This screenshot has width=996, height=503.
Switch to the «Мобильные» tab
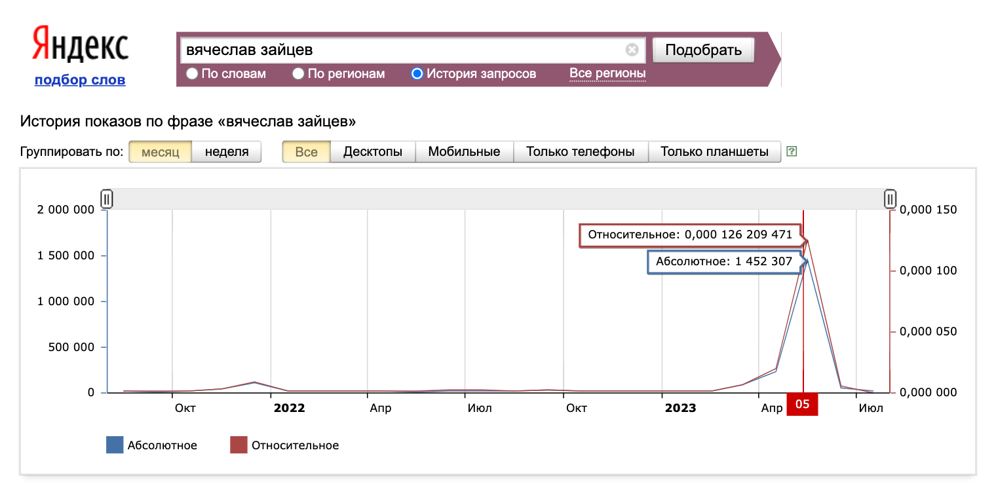pos(465,152)
